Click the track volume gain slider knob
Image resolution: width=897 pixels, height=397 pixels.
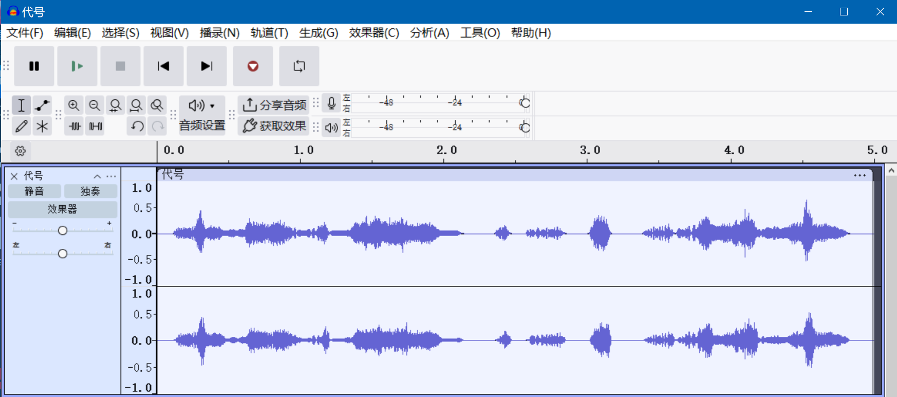pyautogui.click(x=63, y=230)
